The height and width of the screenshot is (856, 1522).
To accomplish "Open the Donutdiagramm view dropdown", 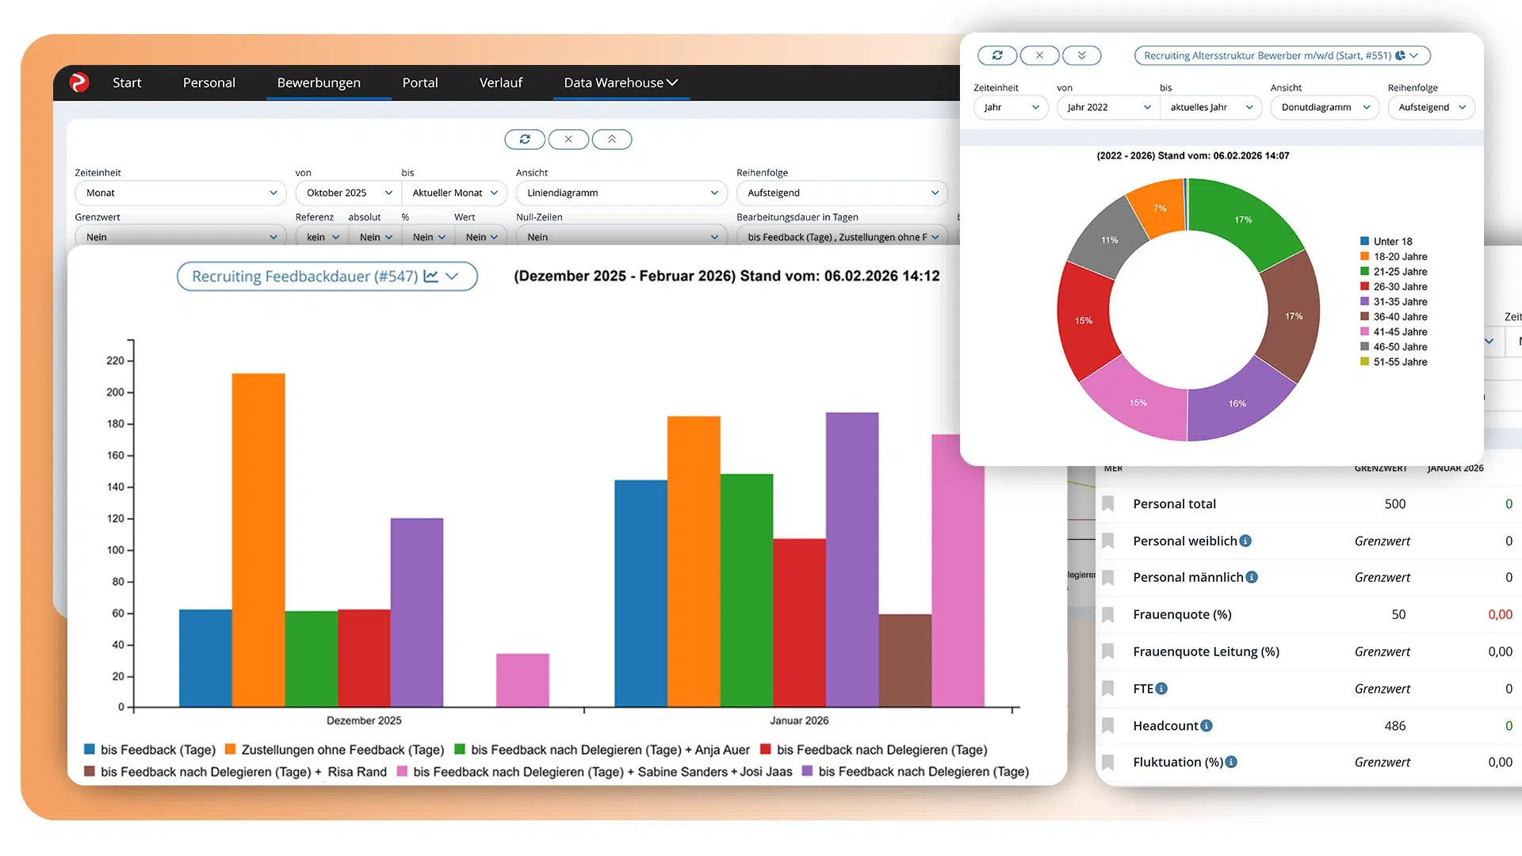I will pos(1325,107).
